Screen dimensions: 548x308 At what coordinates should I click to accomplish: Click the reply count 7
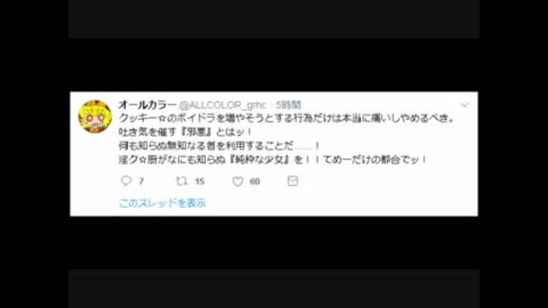click(x=141, y=181)
